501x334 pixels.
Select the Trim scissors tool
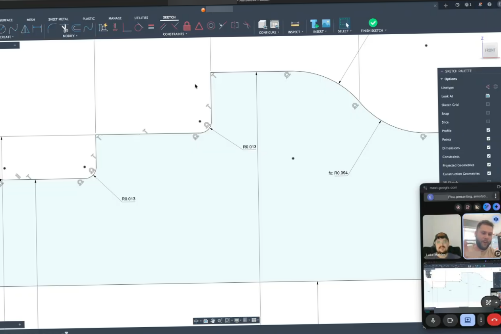(x=64, y=28)
